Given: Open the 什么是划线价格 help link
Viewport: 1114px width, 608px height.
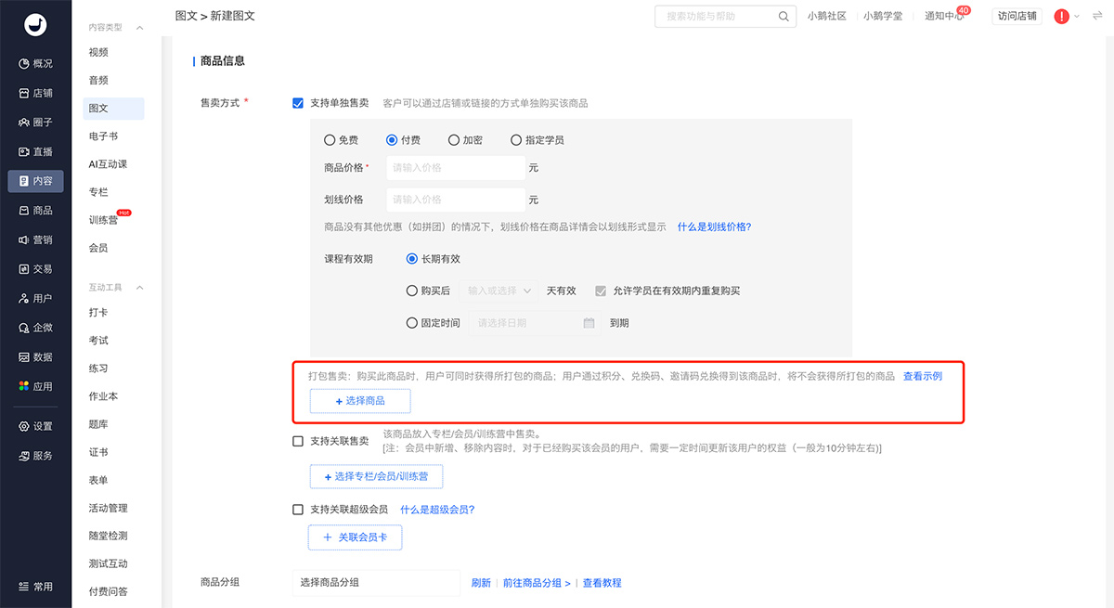Looking at the screenshot, I should pyautogui.click(x=714, y=226).
